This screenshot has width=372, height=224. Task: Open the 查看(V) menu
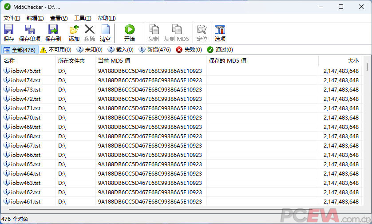tap(59, 18)
